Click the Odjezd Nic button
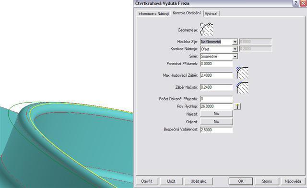The image size is (307, 188). point(216,122)
